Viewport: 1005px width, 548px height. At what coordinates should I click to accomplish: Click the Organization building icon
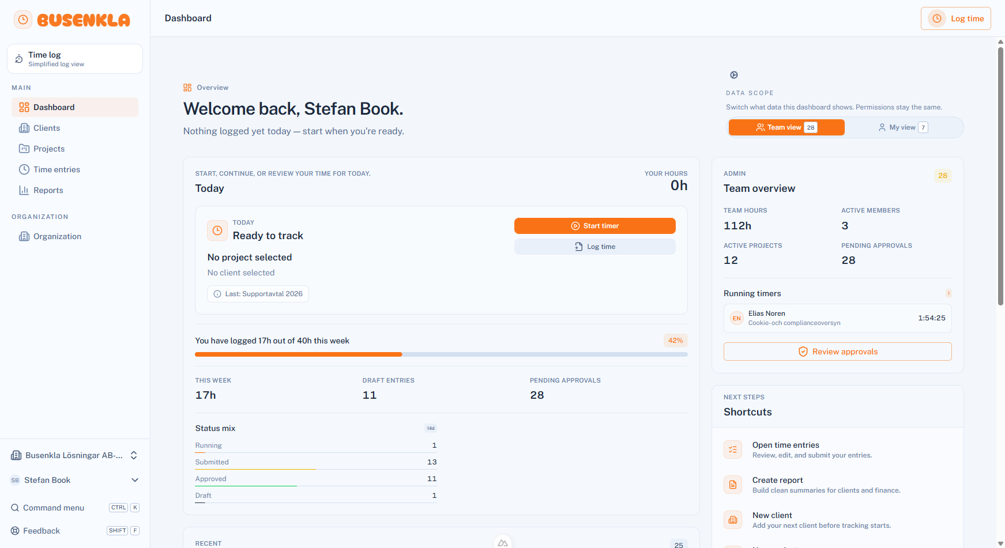(24, 236)
